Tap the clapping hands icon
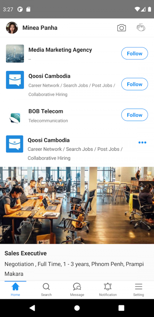Screen dimensions: 154x317 point(141,28)
